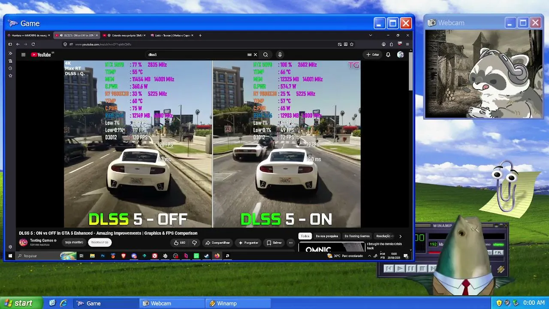Click the Inscrever-se subscribe button

100,242
